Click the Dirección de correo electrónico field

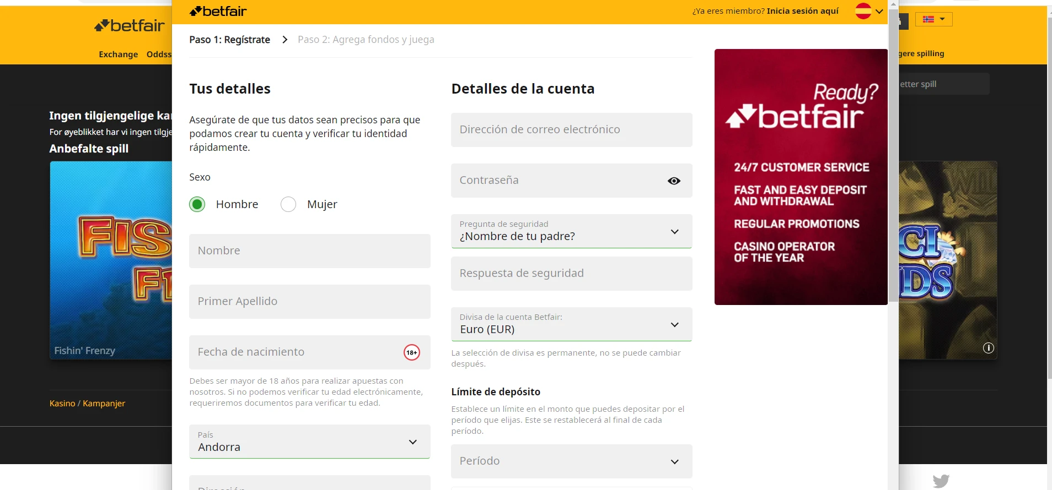click(571, 130)
